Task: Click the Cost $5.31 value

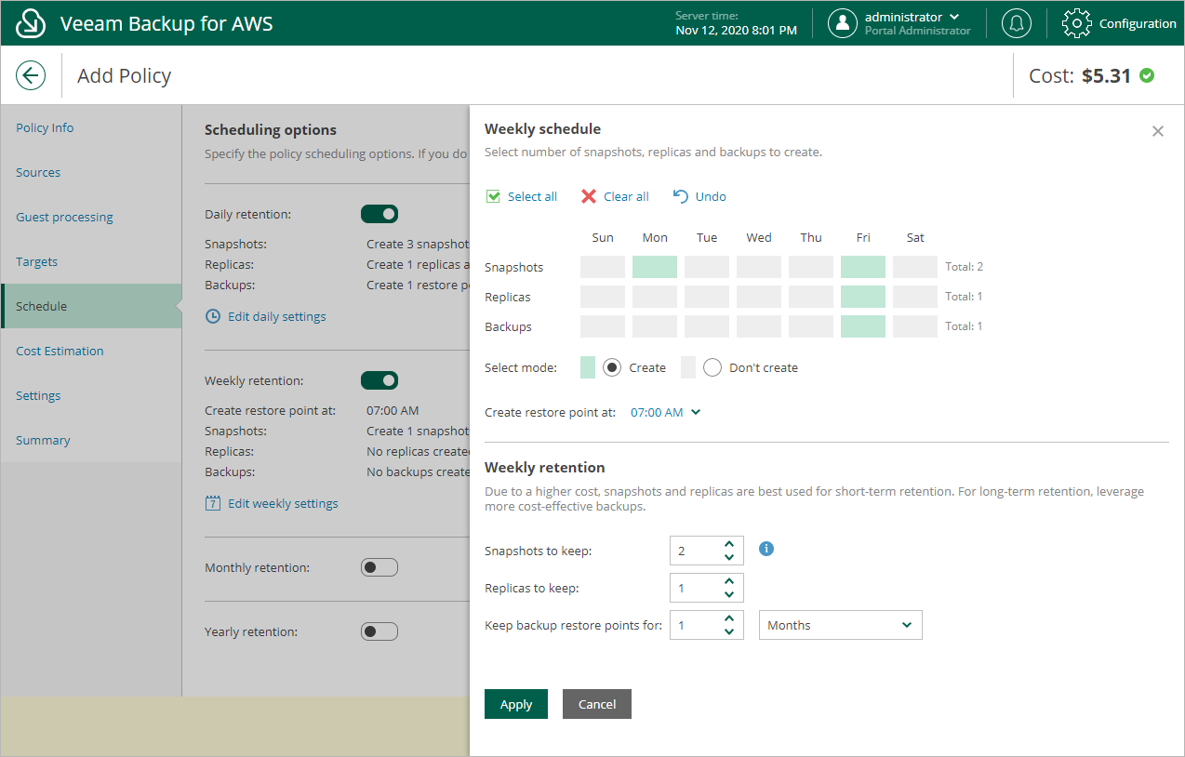Action: point(1106,76)
